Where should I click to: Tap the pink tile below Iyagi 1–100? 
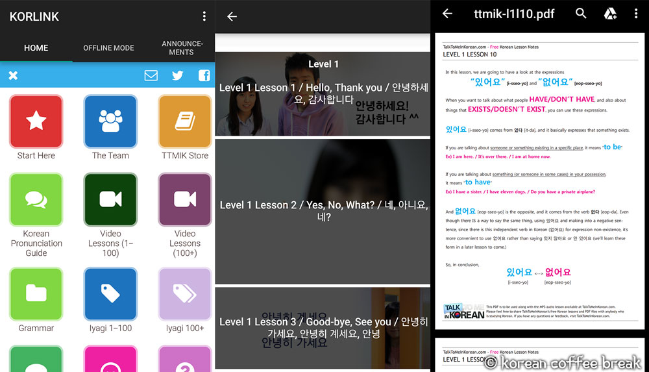pos(110,359)
